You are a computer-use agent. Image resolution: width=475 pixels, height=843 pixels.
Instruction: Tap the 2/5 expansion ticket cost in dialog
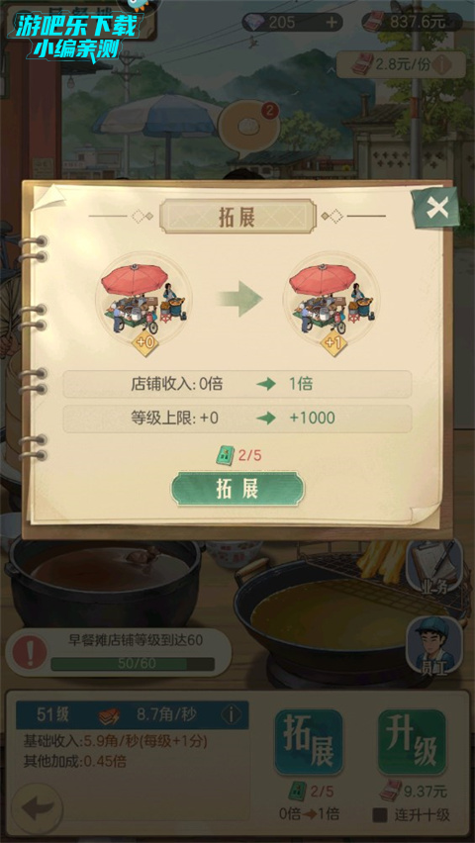[x=237, y=456]
